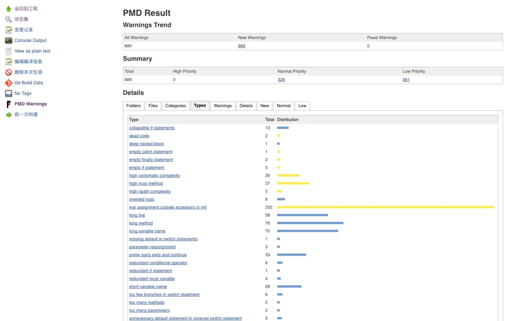This screenshot has width=505, height=321.
Task: Open deep nested block link
Action: pos(147,144)
